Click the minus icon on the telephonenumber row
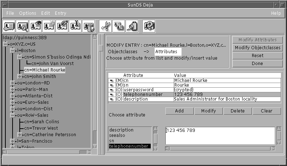287x166 pixels. click(x=112, y=94)
